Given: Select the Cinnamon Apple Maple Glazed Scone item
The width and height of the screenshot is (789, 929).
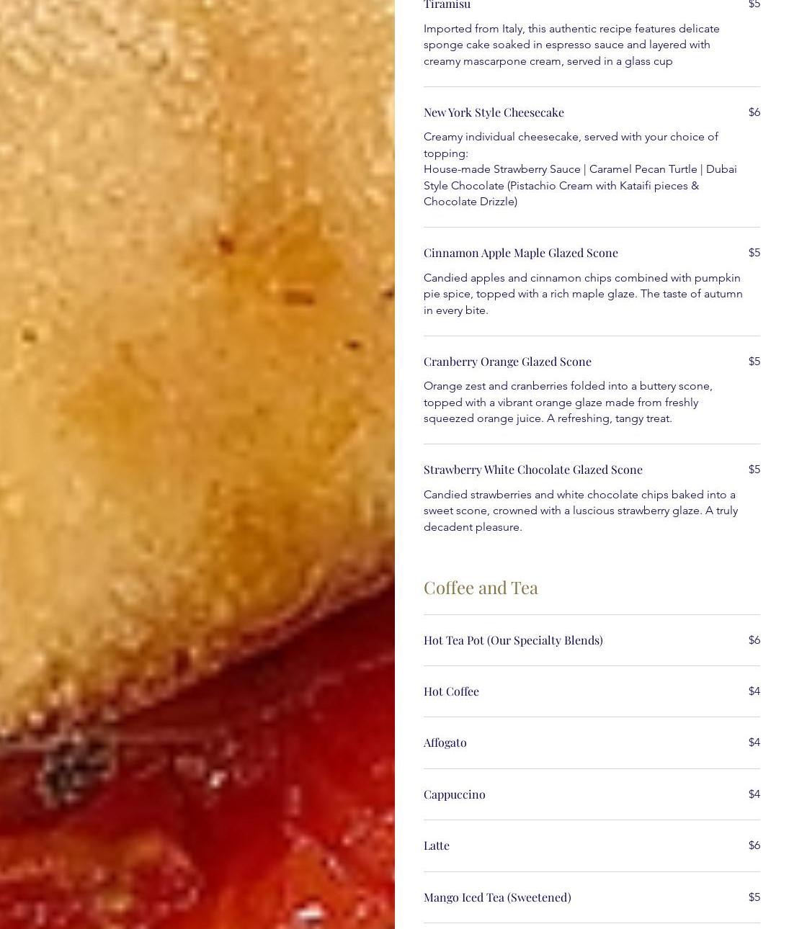Looking at the screenshot, I should click(521, 253).
